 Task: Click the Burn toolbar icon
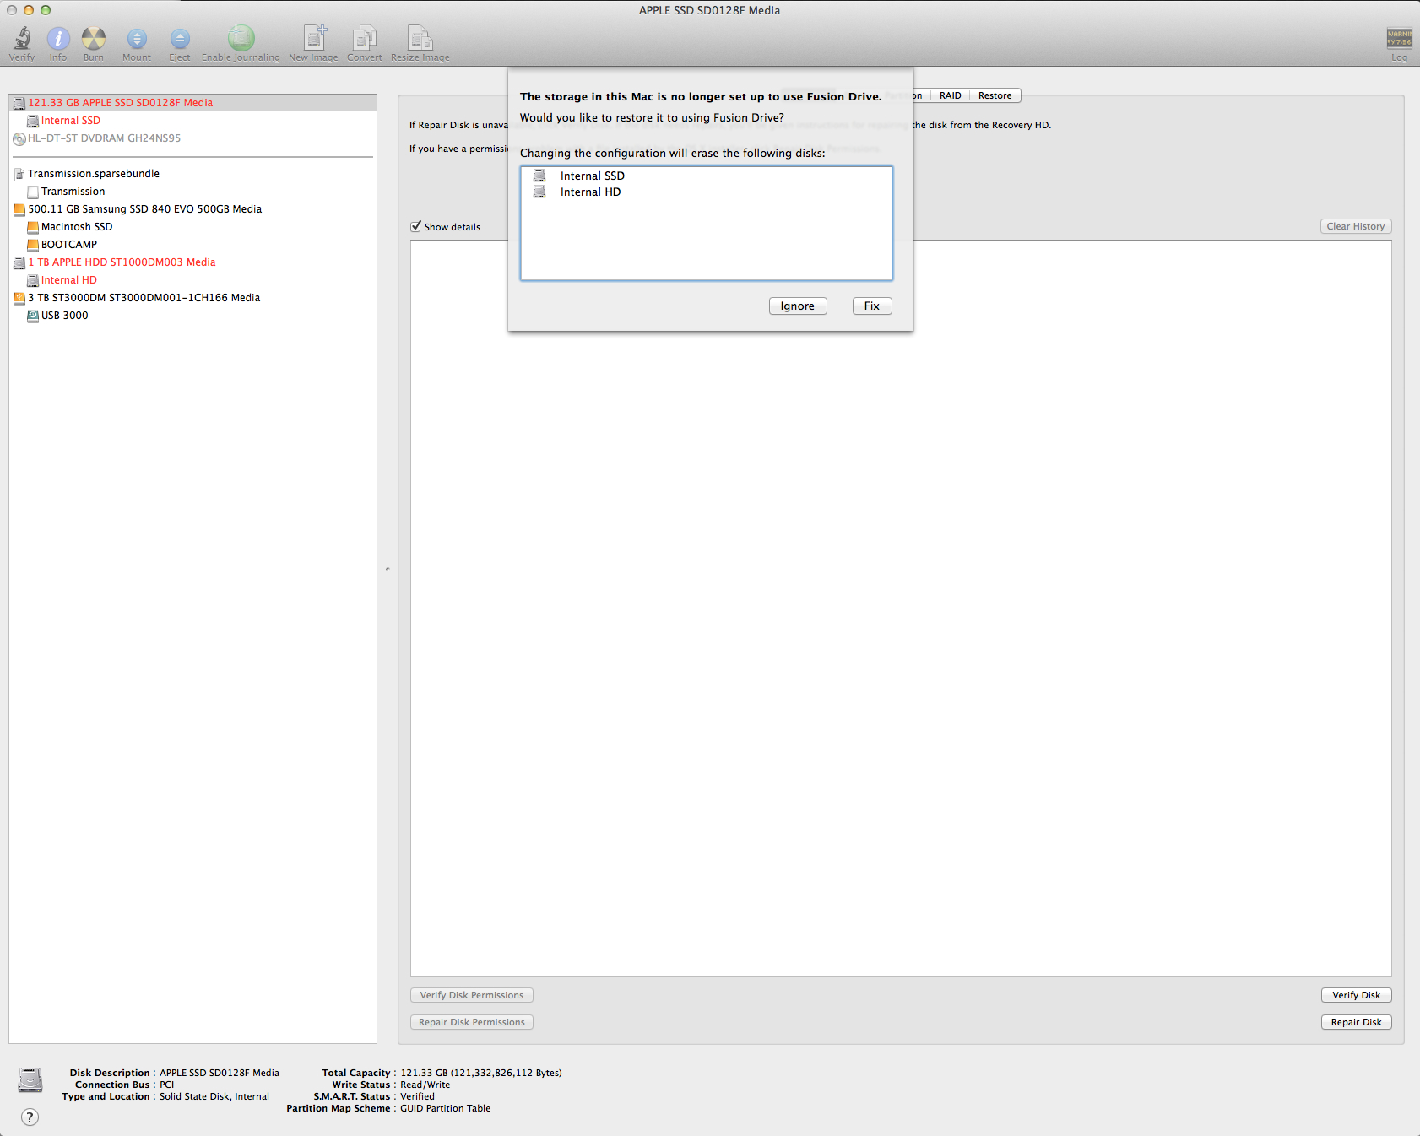pos(94,38)
